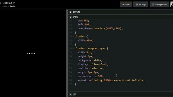This screenshot has width=173, height=97.
Task: Edit pen title via pencil icon
Action: [14, 3]
